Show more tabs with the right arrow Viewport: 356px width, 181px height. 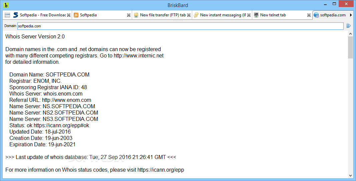pos(351,15)
